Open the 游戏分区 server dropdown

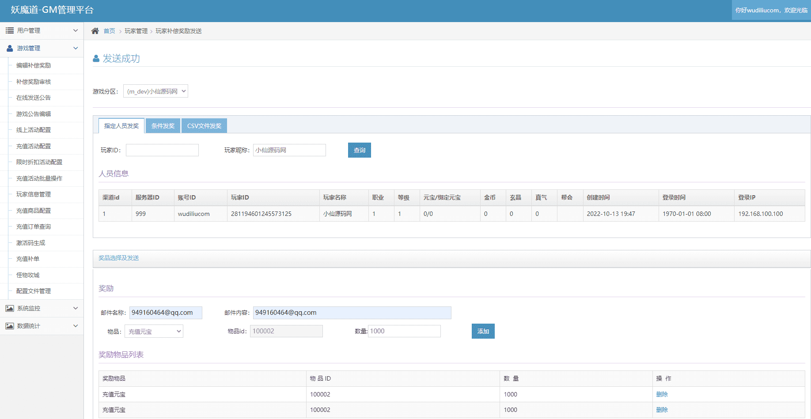click(155, 91)
